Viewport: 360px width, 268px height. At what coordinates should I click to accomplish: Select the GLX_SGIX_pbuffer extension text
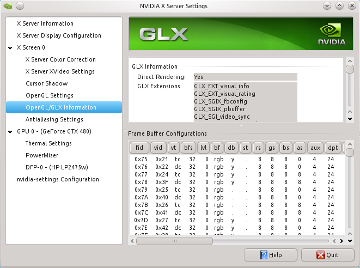coord(219,109)
